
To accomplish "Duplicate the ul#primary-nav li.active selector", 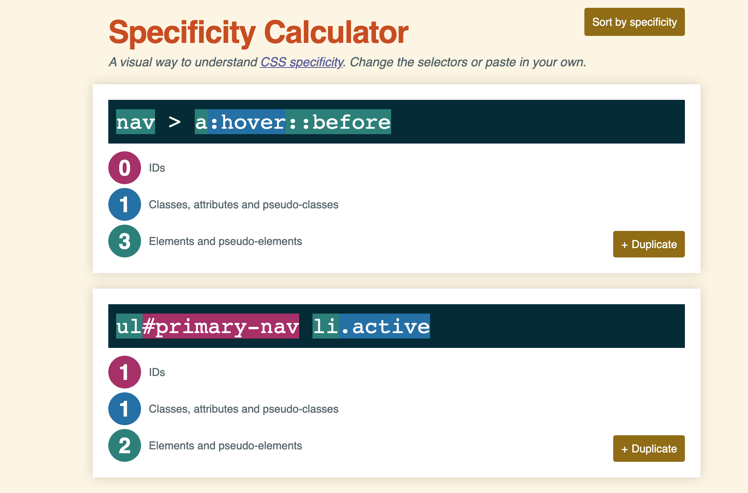I will 648,449.
